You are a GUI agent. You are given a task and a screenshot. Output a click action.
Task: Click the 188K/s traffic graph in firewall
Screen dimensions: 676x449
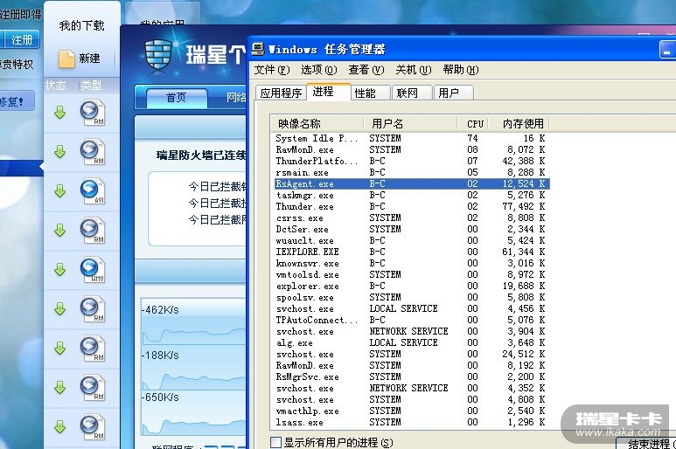pos(193,368)
